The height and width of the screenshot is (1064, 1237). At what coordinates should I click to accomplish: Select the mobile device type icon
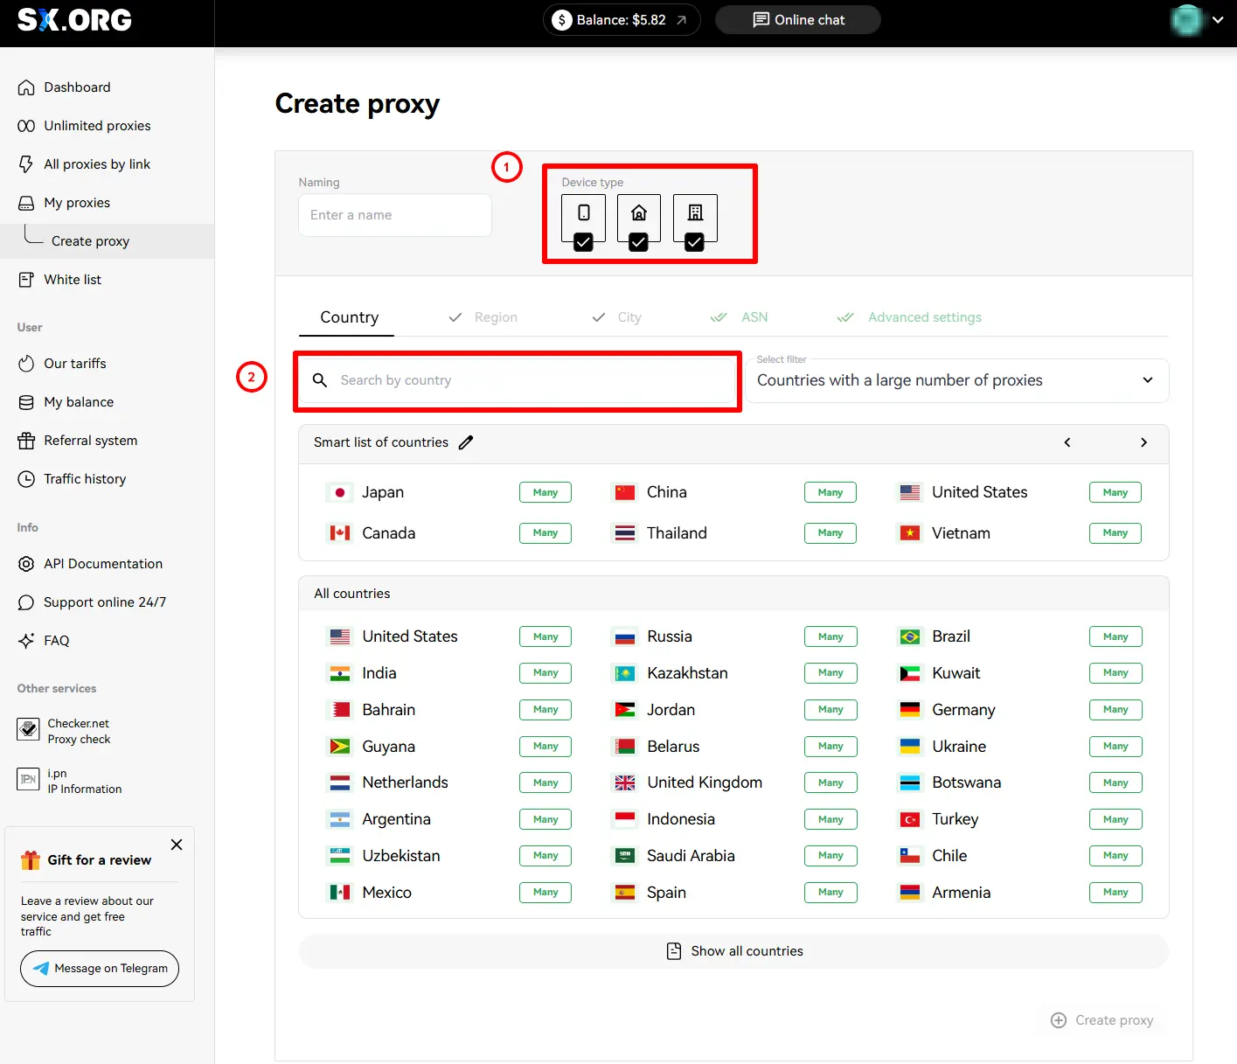(x=583, y=213)
